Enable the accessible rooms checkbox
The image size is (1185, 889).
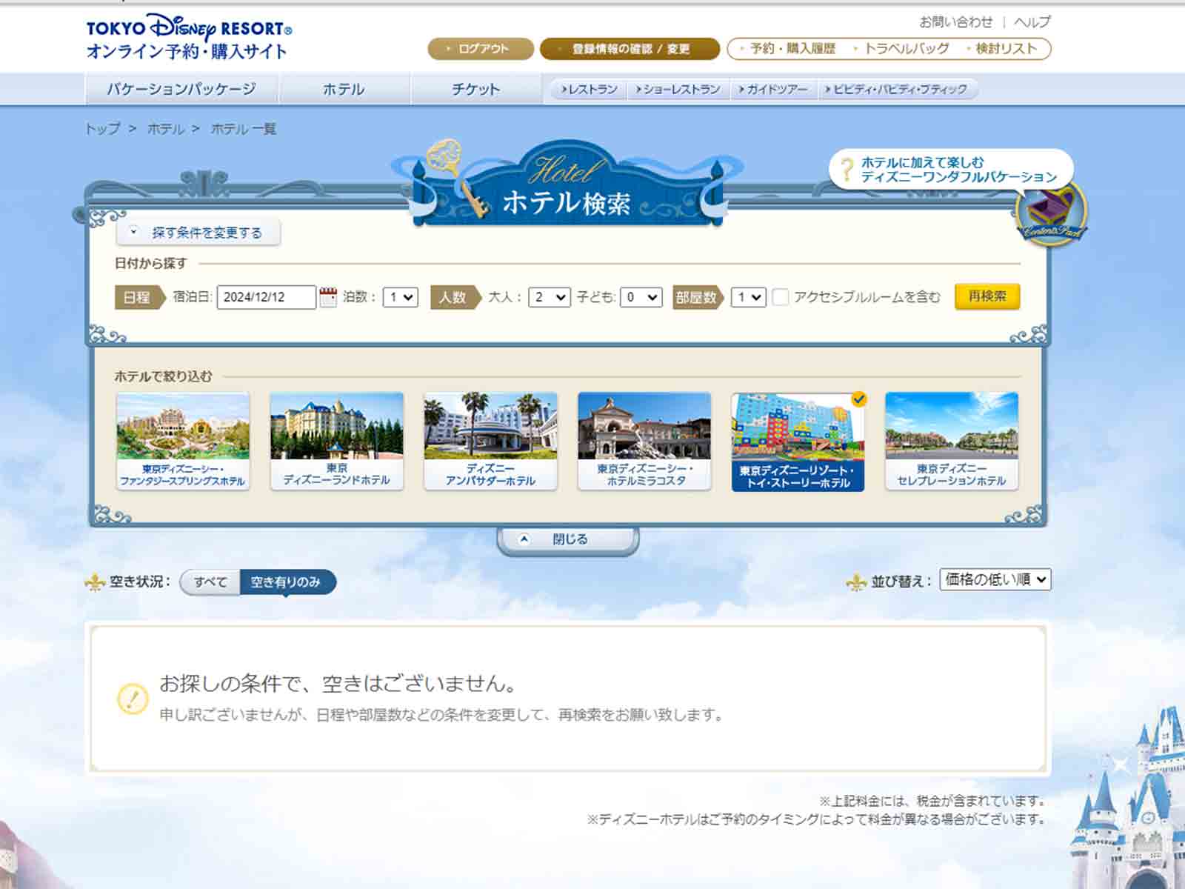pos(781,297)
